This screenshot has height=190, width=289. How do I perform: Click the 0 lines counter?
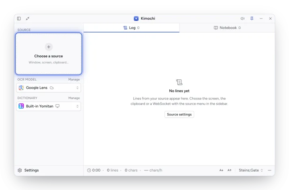point(112,170)
